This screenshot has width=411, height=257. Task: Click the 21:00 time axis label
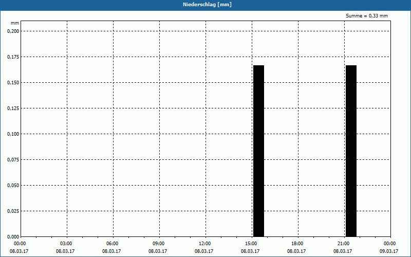pyautogui.click(x=344, y=244)
